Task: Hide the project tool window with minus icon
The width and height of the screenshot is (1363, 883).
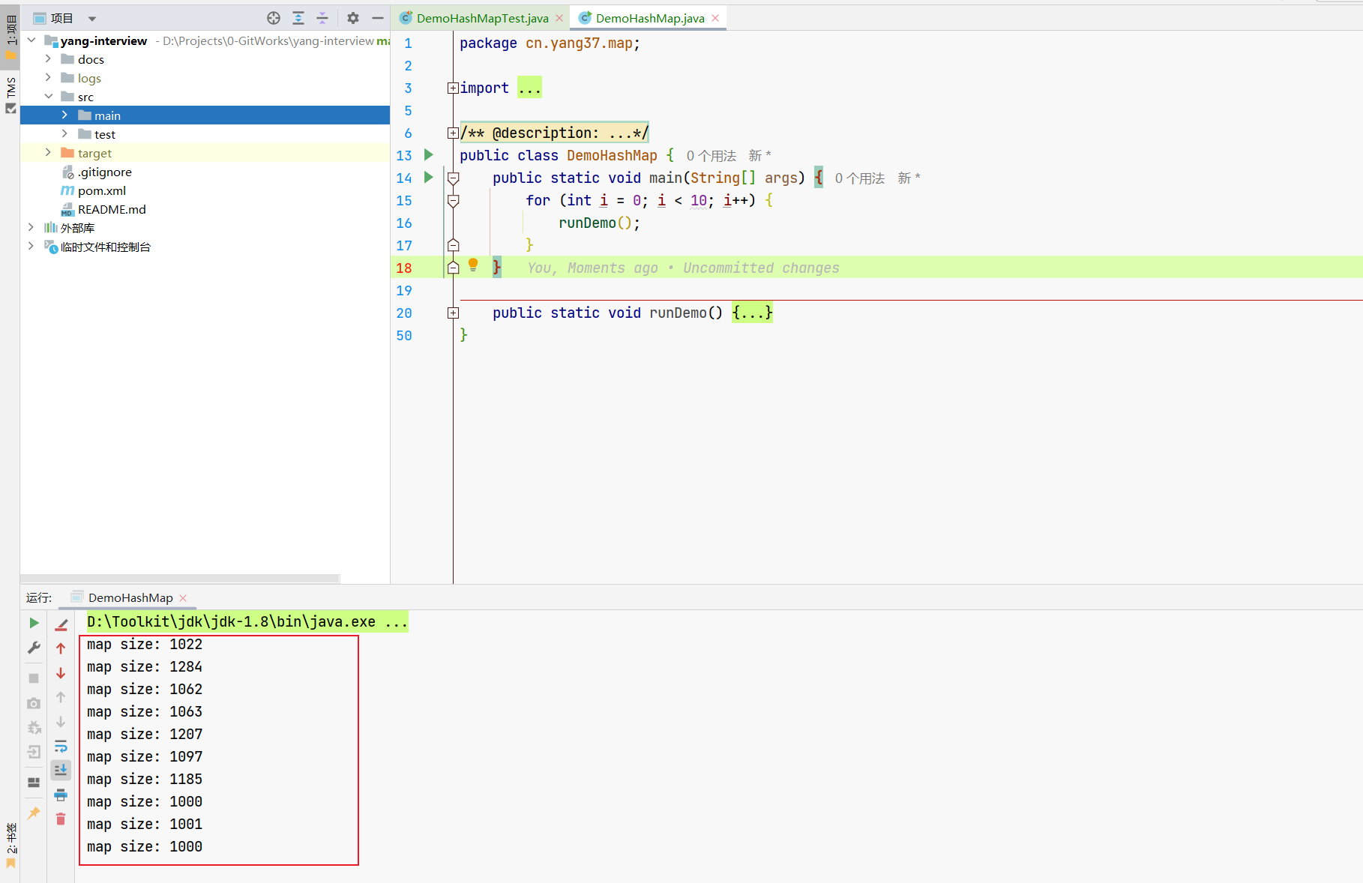Action: pyautogui.click(x=378, y=18)
